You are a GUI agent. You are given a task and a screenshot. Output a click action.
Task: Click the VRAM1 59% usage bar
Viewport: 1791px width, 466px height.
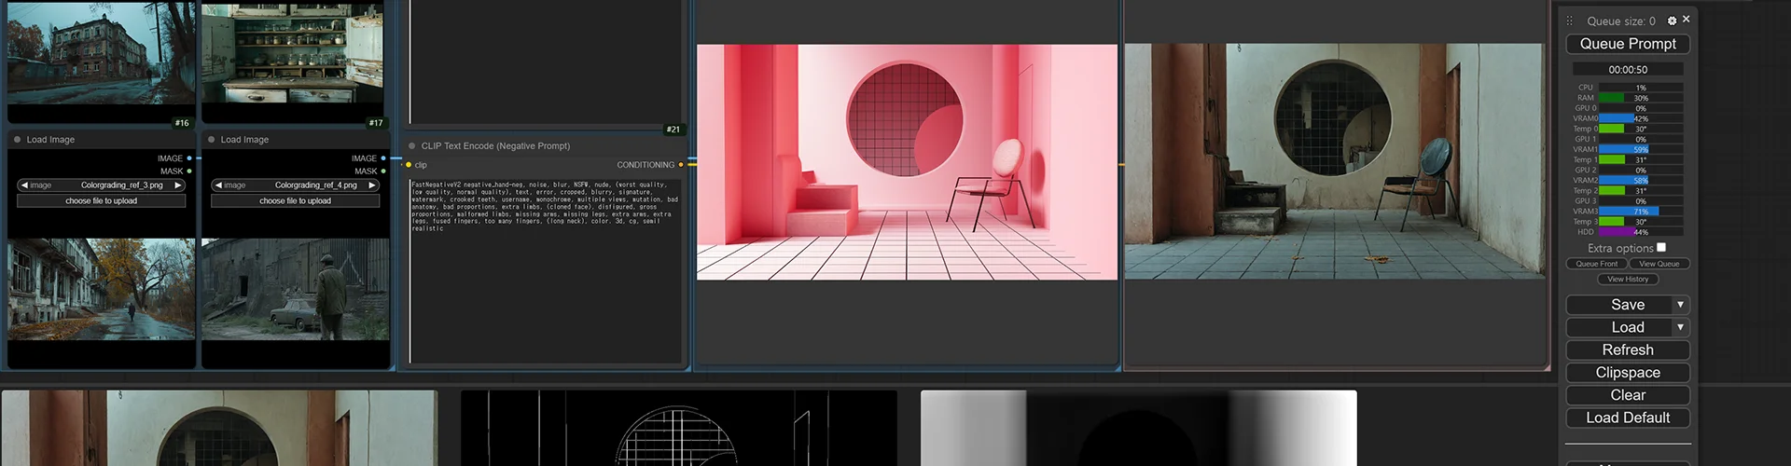[1641, 149]
